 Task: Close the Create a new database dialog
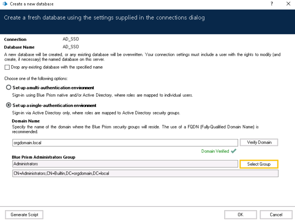pyautogui.click(x=288, y=4)
